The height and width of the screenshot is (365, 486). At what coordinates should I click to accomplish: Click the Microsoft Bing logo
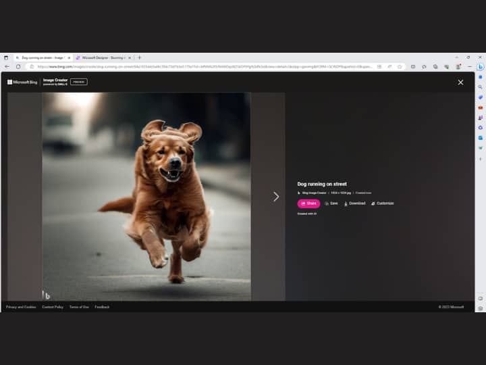(23, 82)
